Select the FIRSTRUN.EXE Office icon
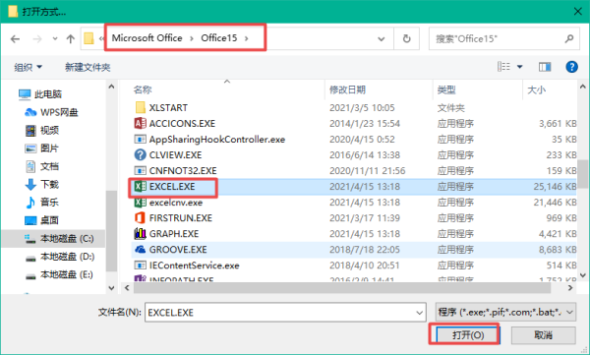 point(140,218)
